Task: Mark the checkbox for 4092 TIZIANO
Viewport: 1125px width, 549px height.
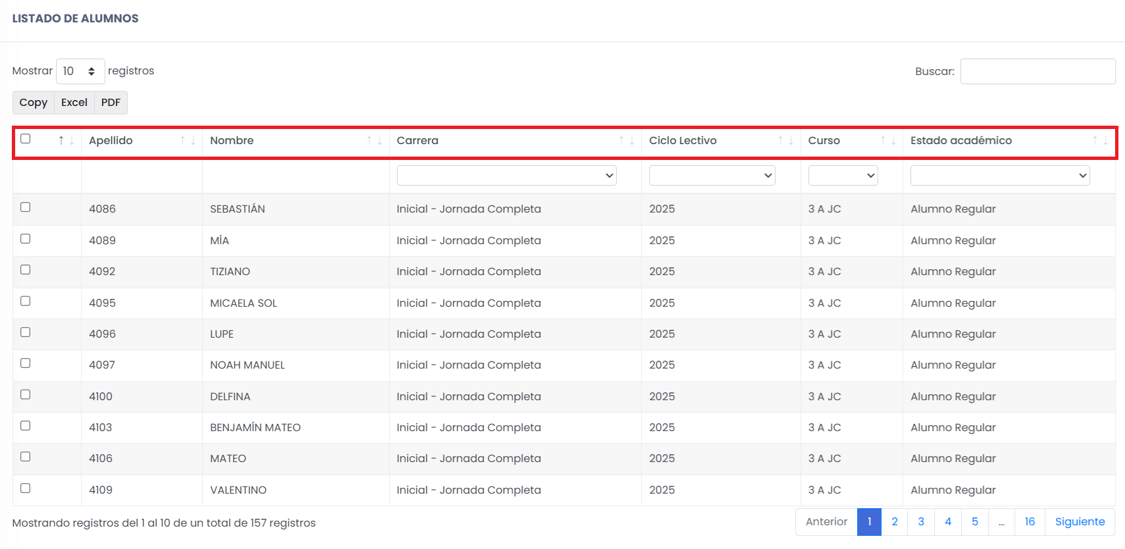Action: pos(26,270)
